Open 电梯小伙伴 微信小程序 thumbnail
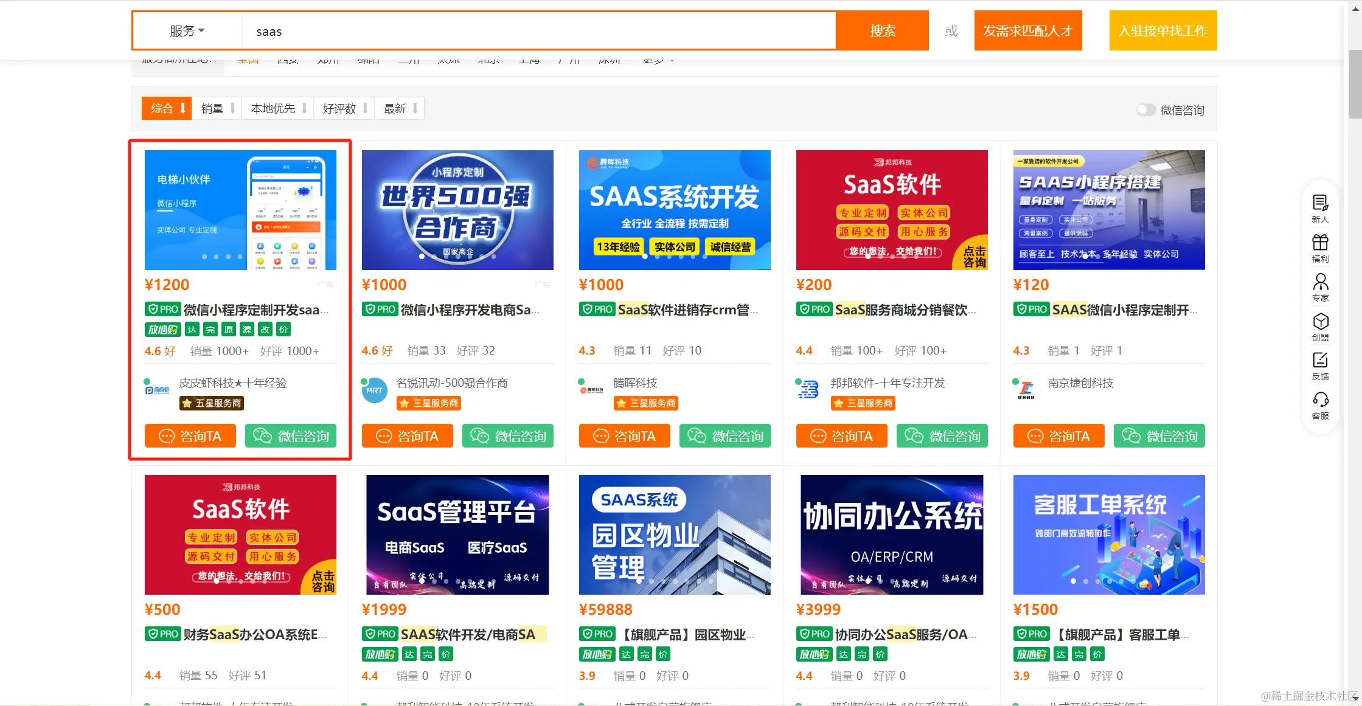The image size is (1362, 706). [240, 210]
